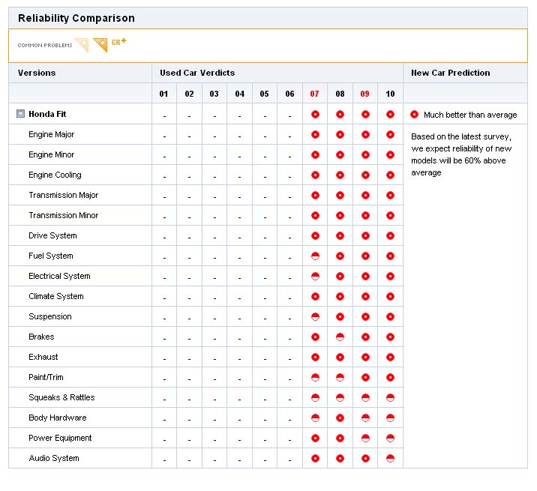The image size is (537, 491).
Task: Click the Reliability Comparison title
Action: point(76,18)
